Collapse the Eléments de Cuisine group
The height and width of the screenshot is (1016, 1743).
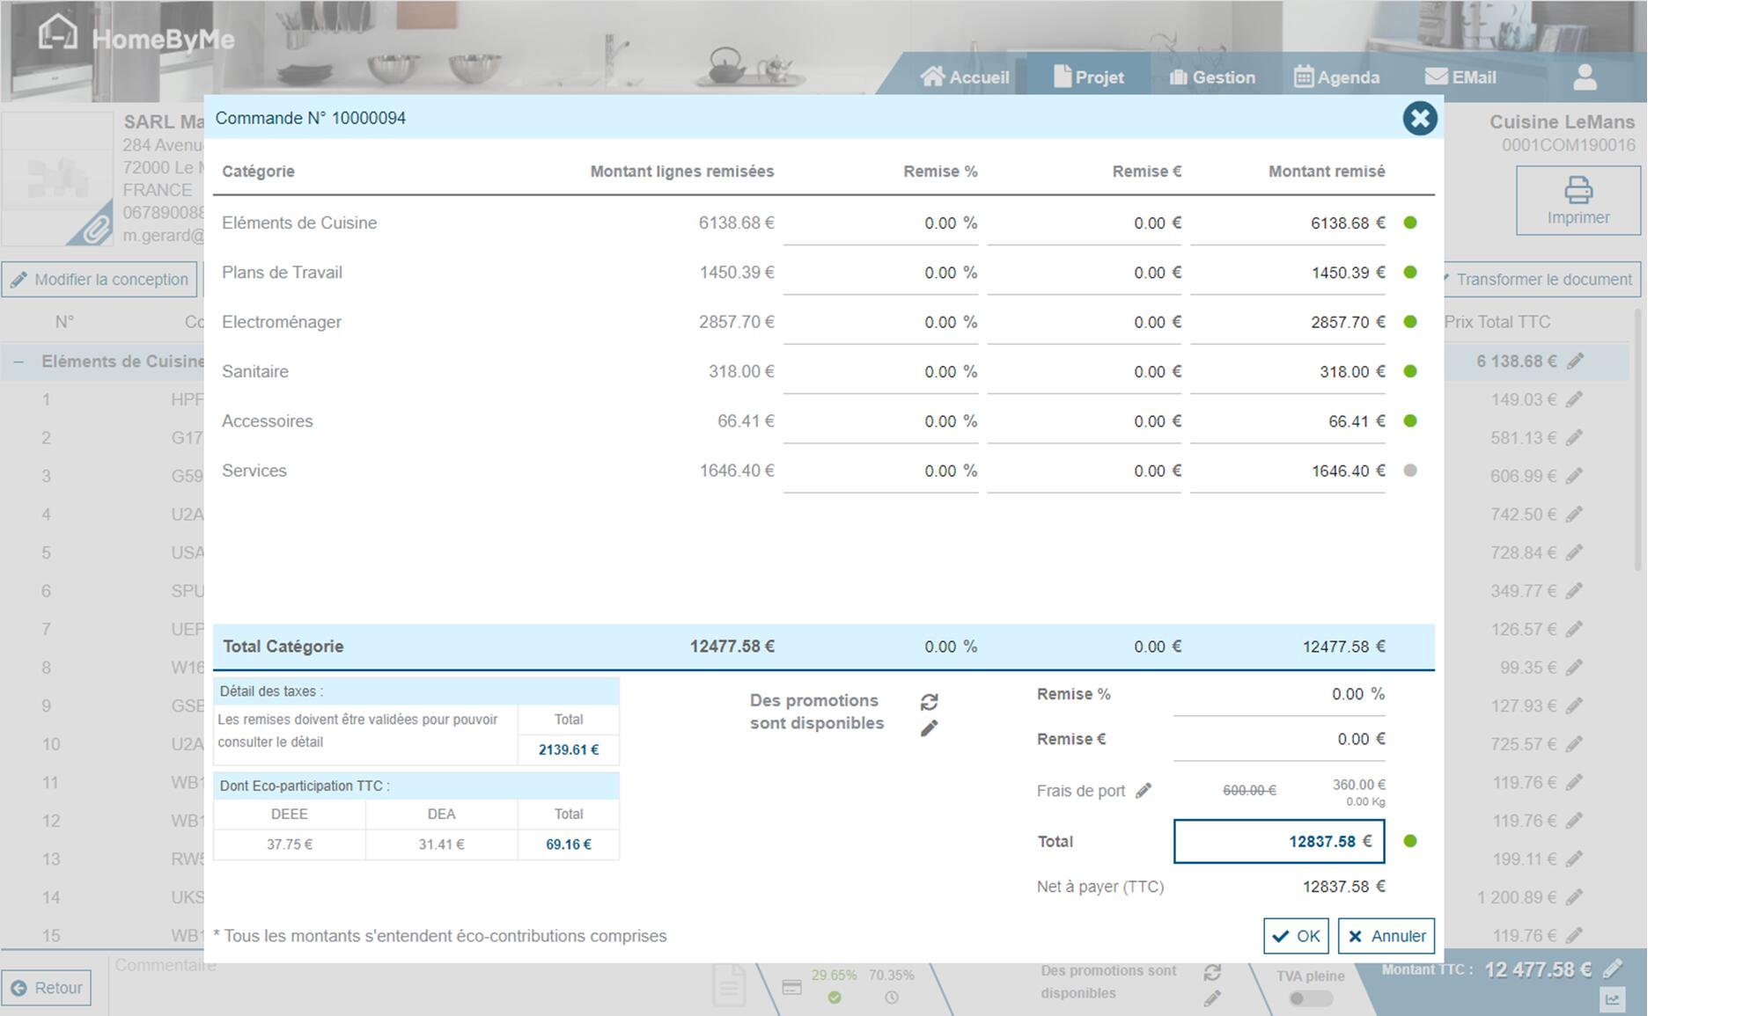18,362
